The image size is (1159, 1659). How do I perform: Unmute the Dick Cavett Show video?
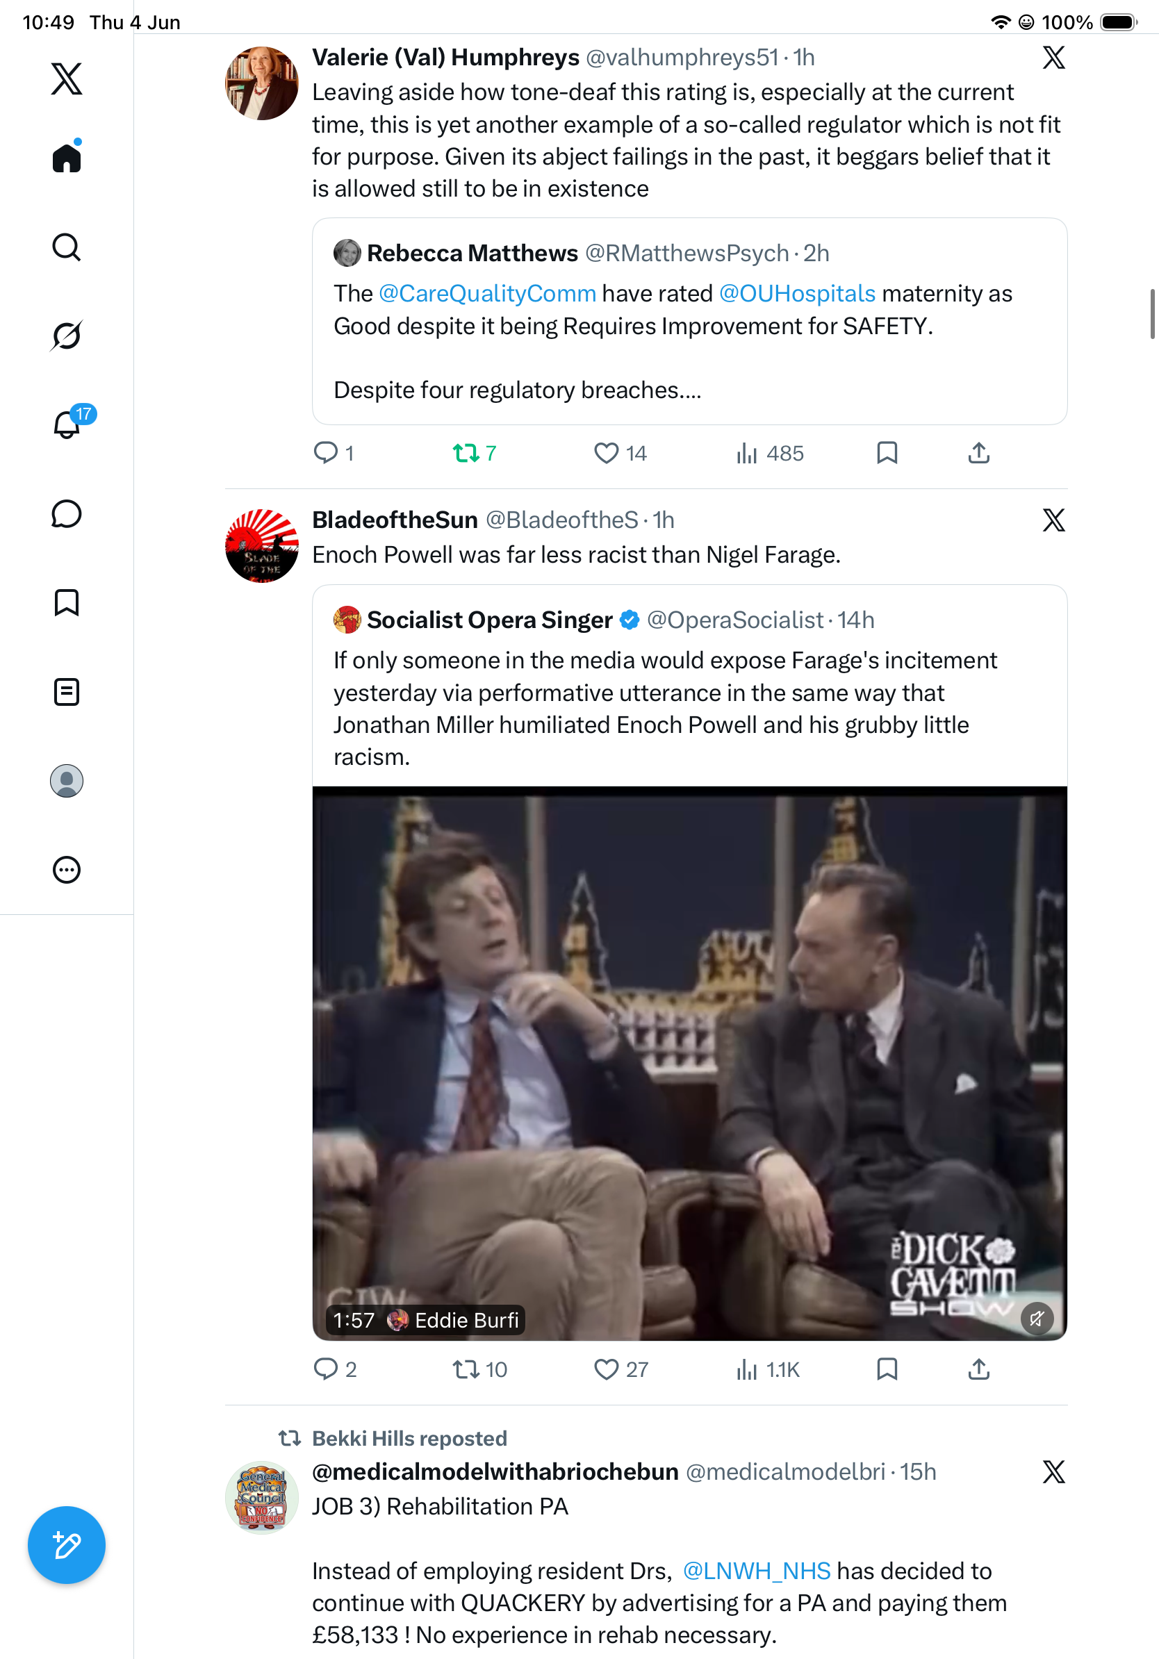tap(1037, 1318)
